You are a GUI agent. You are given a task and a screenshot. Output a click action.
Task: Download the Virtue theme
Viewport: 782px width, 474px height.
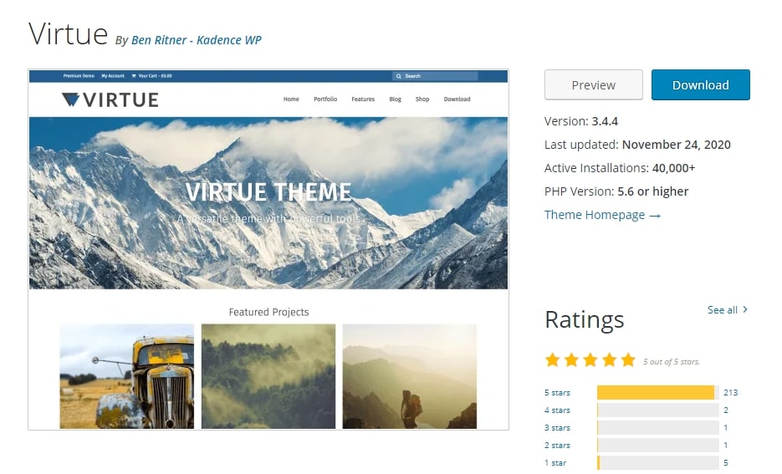pyautogui.click(x=701, y=84)
